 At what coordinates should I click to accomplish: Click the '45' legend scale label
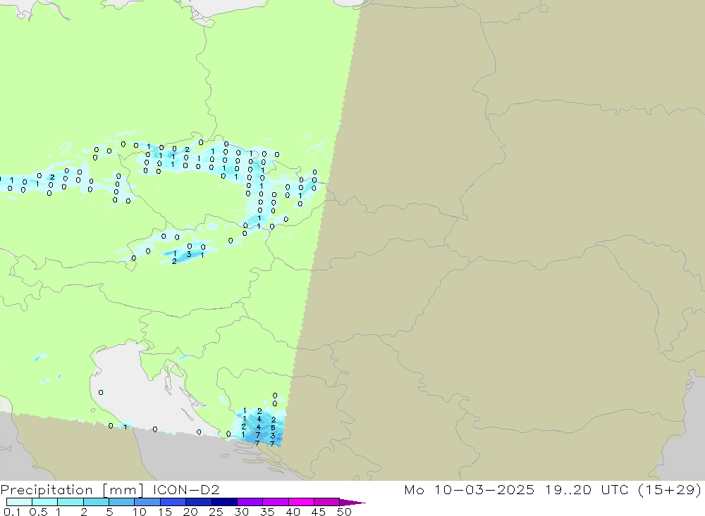click(319, 512)
